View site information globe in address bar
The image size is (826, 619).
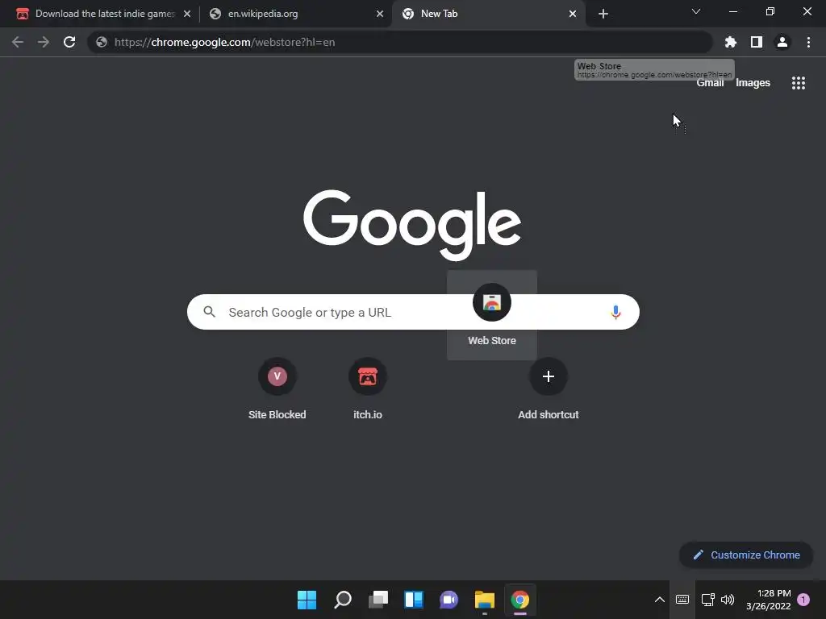pyautogui.click(x=102, y=42)
